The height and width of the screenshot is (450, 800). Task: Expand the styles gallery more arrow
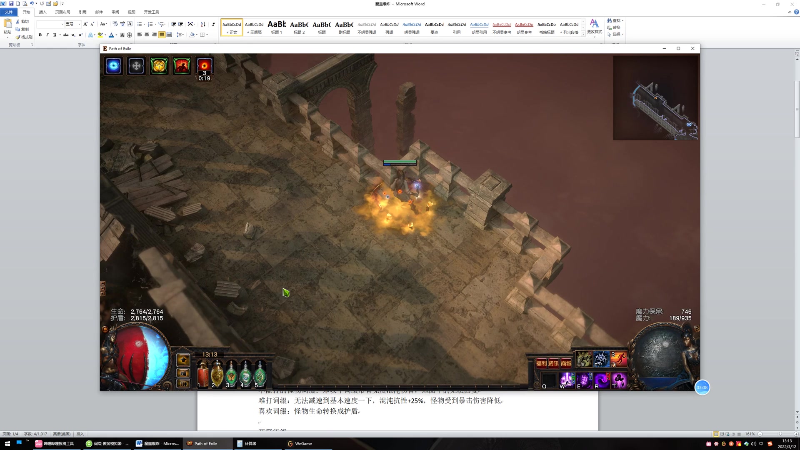pyautogui.click(x=583, y=35)
